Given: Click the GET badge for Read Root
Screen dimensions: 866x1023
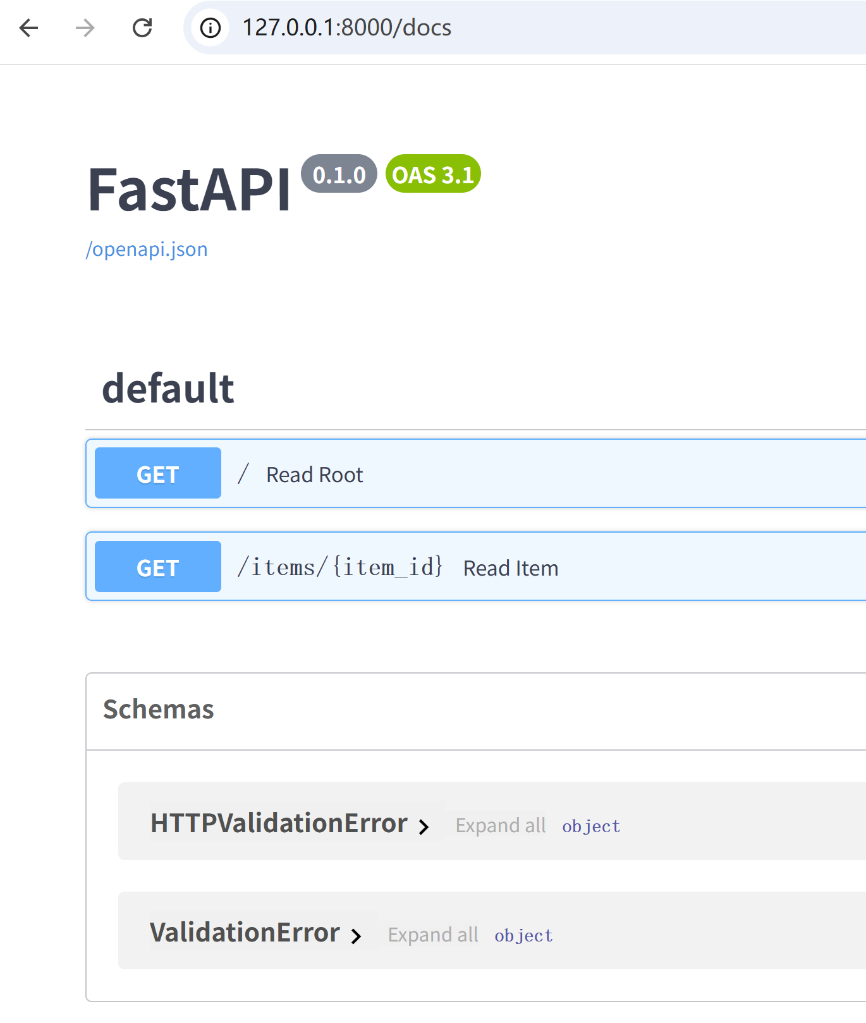Looking at the screenshot, I should point(158,473).
